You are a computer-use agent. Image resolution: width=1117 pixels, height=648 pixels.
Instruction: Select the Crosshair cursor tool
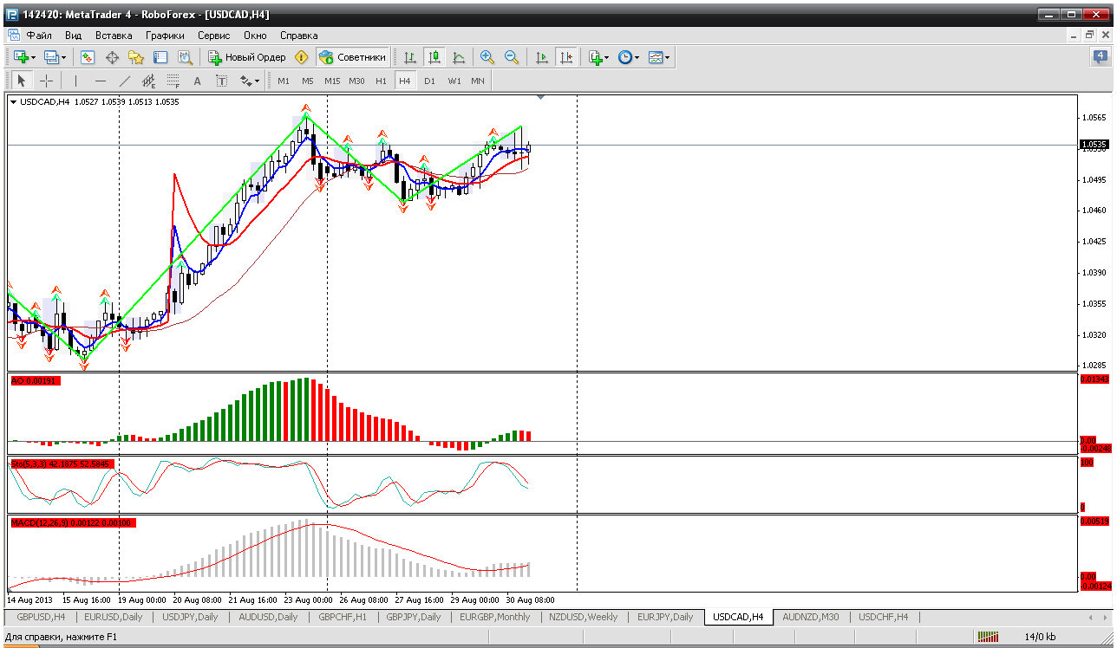(46, 81)
